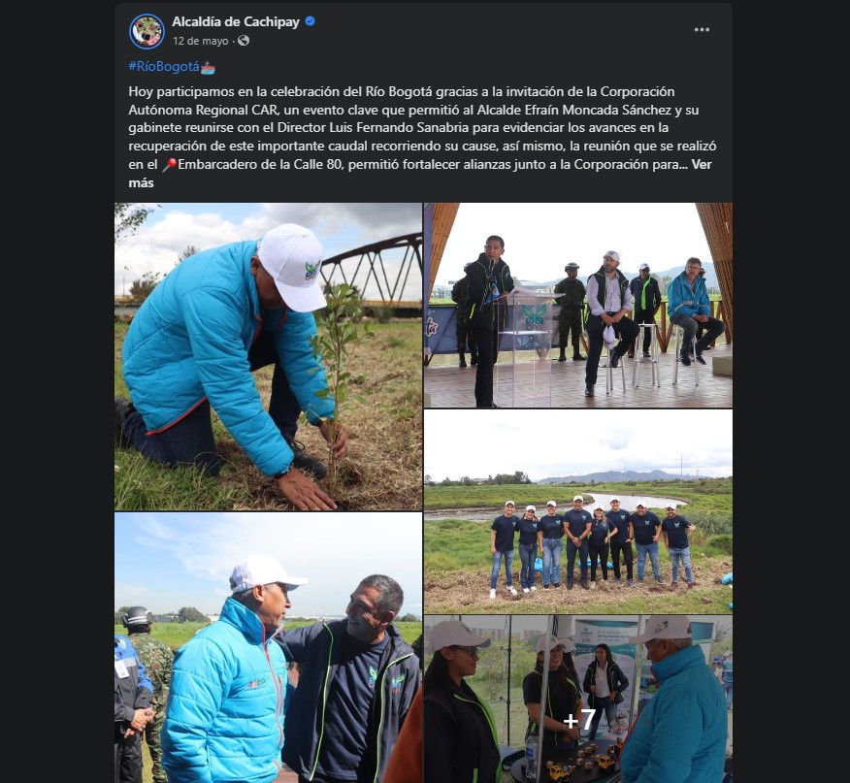The width and height of the screenshot is (850, 783).
Task: Click the white cap in planting photo
Action: coord(293,267)
